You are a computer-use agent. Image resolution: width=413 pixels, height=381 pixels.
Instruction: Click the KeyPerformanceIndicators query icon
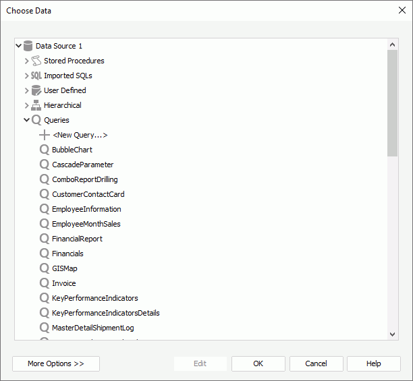[45, 298]
